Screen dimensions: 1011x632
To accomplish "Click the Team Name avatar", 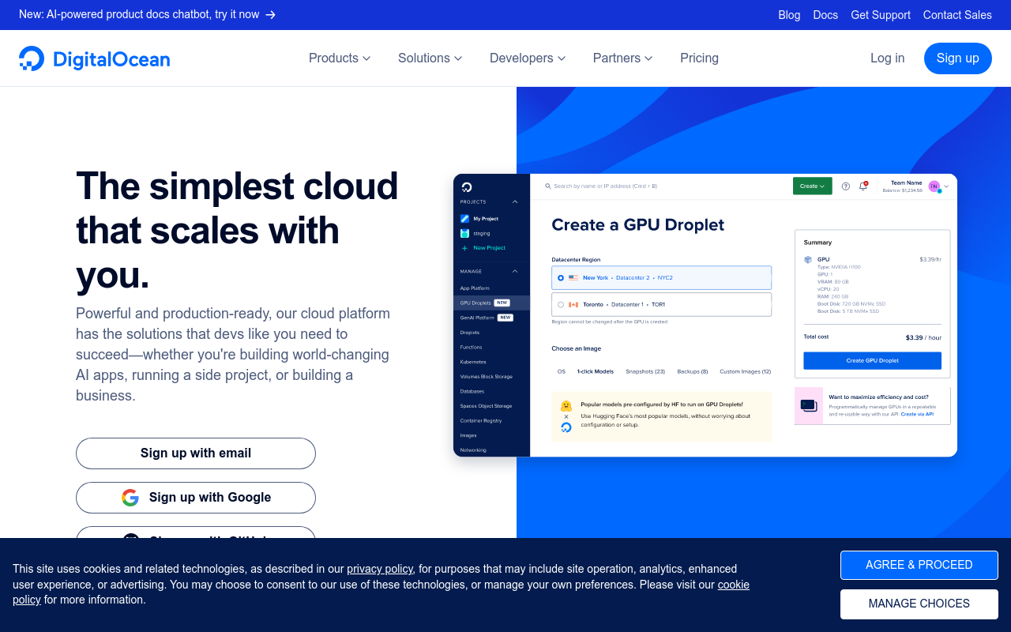I will (934, 186).
